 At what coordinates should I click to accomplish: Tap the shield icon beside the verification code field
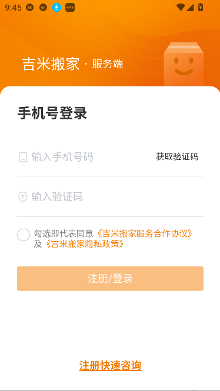point(23,197)
